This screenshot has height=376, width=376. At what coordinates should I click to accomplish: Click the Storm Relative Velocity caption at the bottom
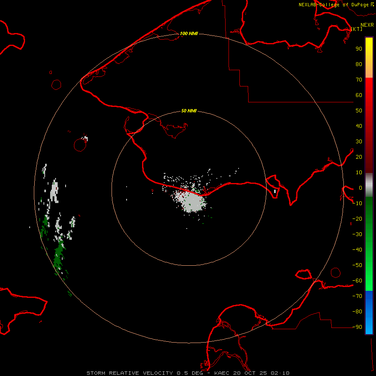click(x=188, y=373)
